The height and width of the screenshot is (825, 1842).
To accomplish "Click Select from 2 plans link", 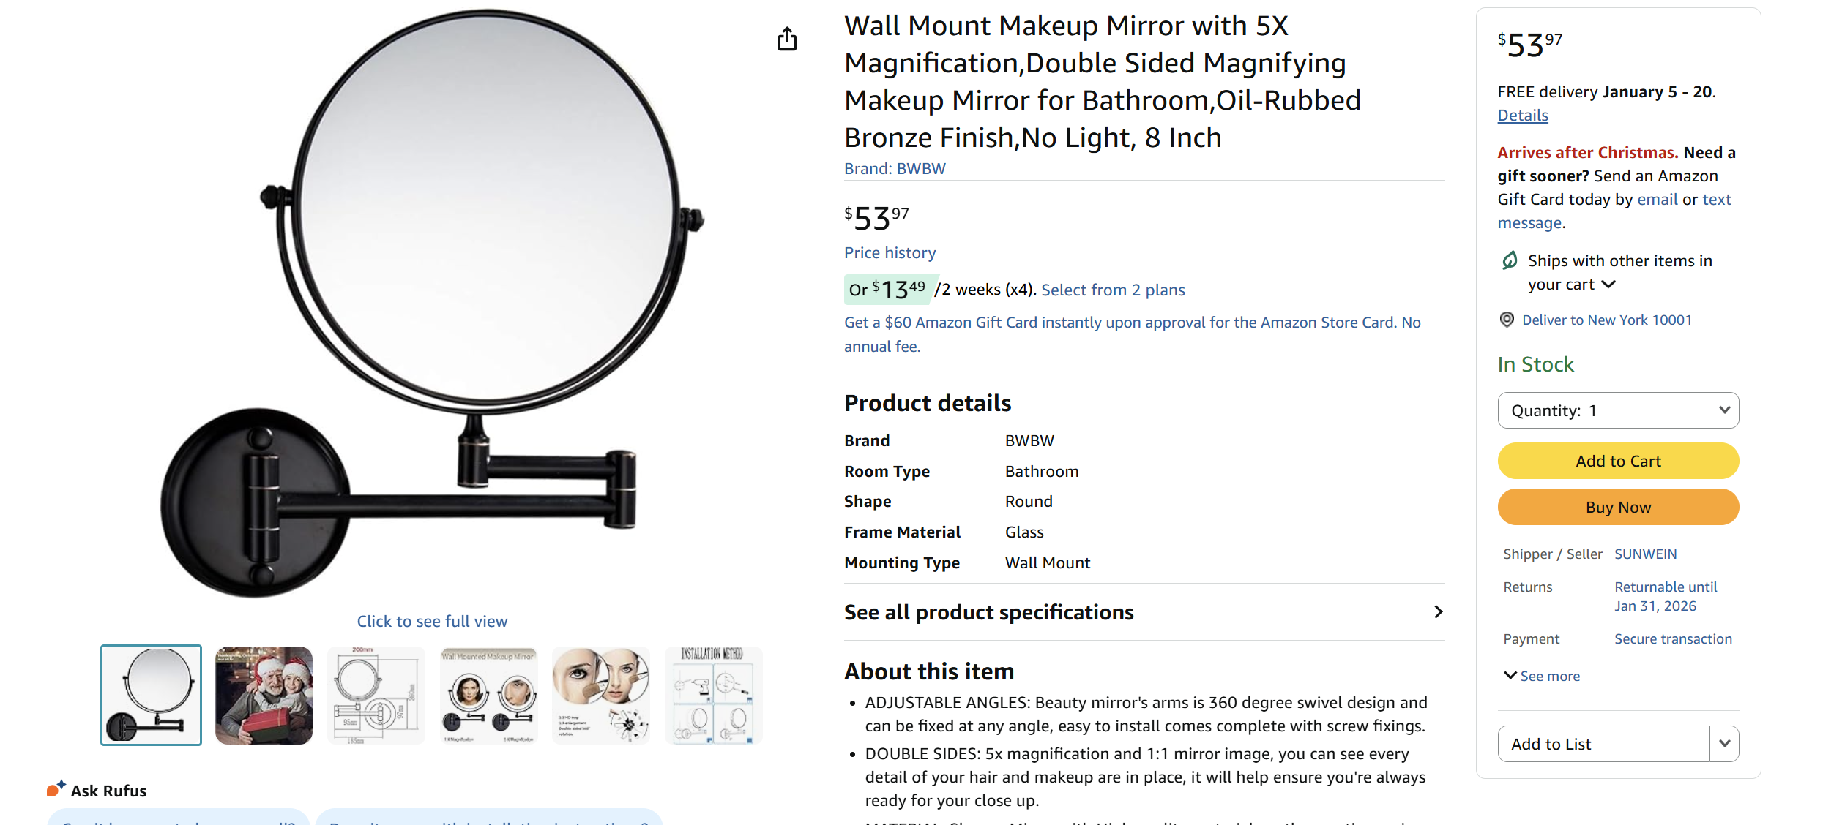I will (1113, 290).
